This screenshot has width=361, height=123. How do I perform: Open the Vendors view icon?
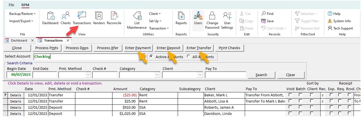pyautogui.click(x=99, y=18)
